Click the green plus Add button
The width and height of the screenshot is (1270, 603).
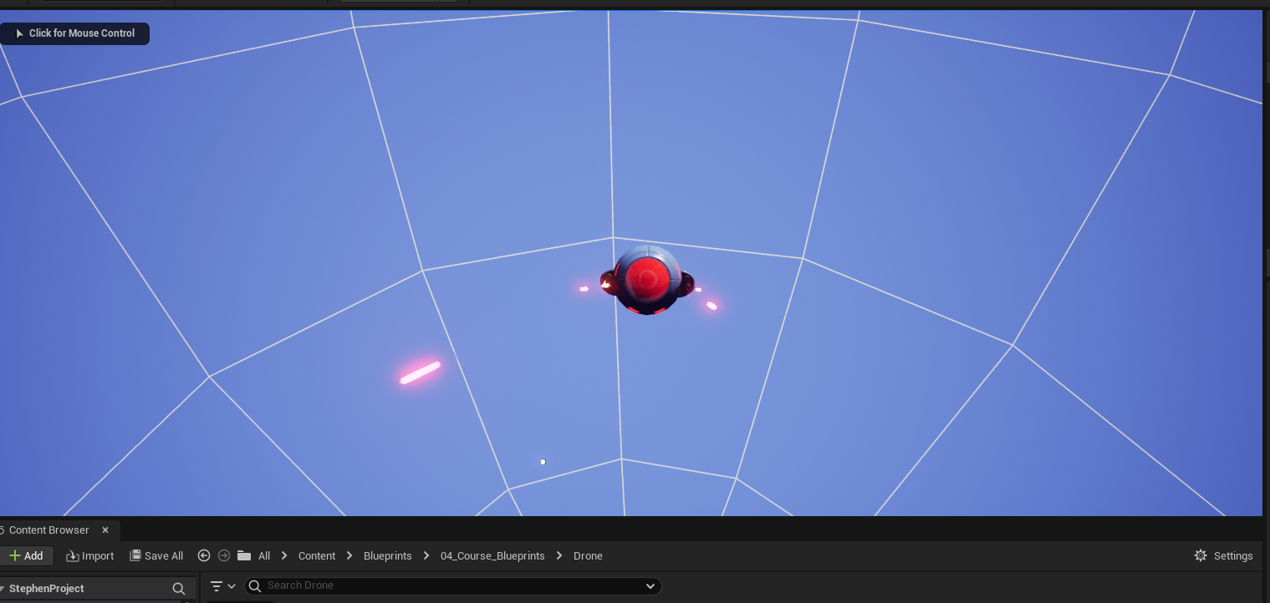[x=26, y=556]
